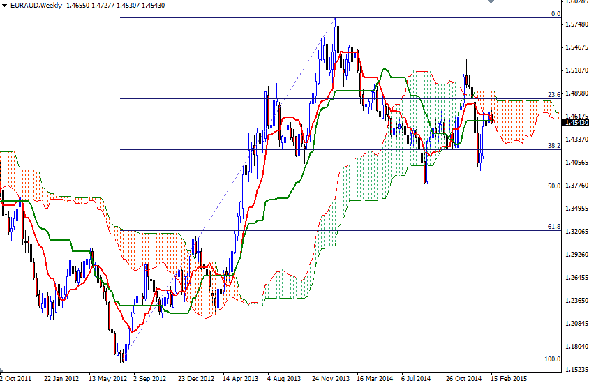The image size is (589, 383).
Task: Click the 1.48980 price axis value
Action: tap(576, 93)
